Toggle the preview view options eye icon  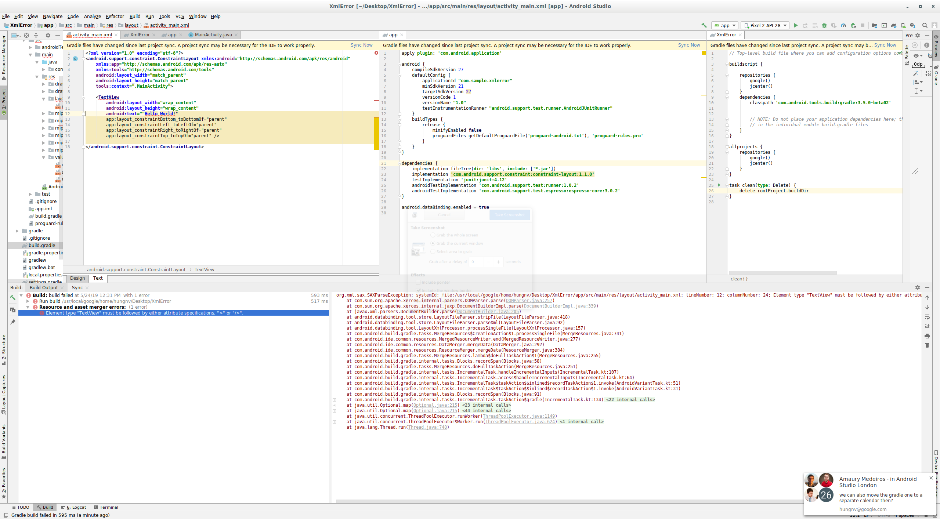[916, 56]
